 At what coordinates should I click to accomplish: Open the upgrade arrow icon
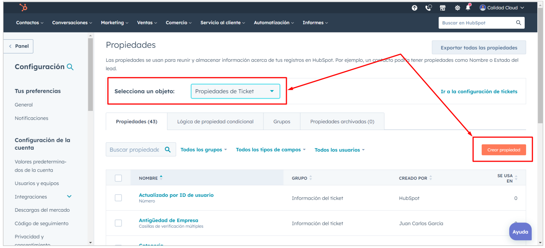point(415,8)
